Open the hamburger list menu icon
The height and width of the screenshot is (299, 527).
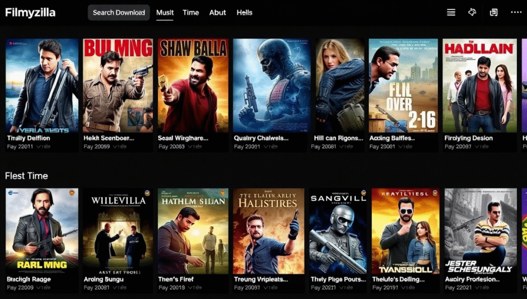[x=451, y=12]
